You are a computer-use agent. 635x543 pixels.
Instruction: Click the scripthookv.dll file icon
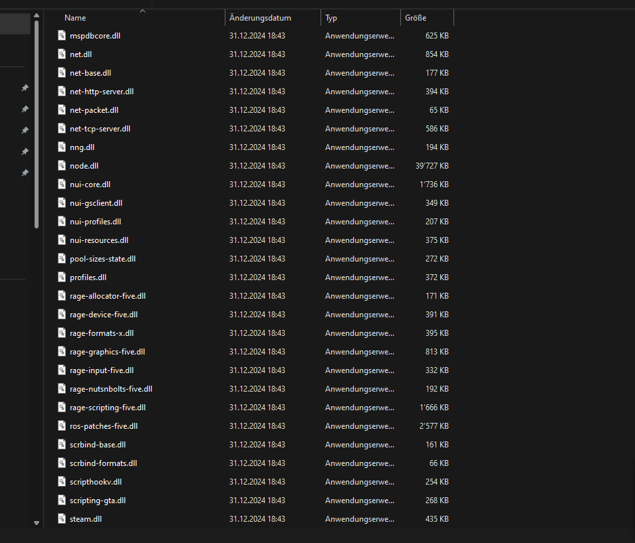coord(62,482)
